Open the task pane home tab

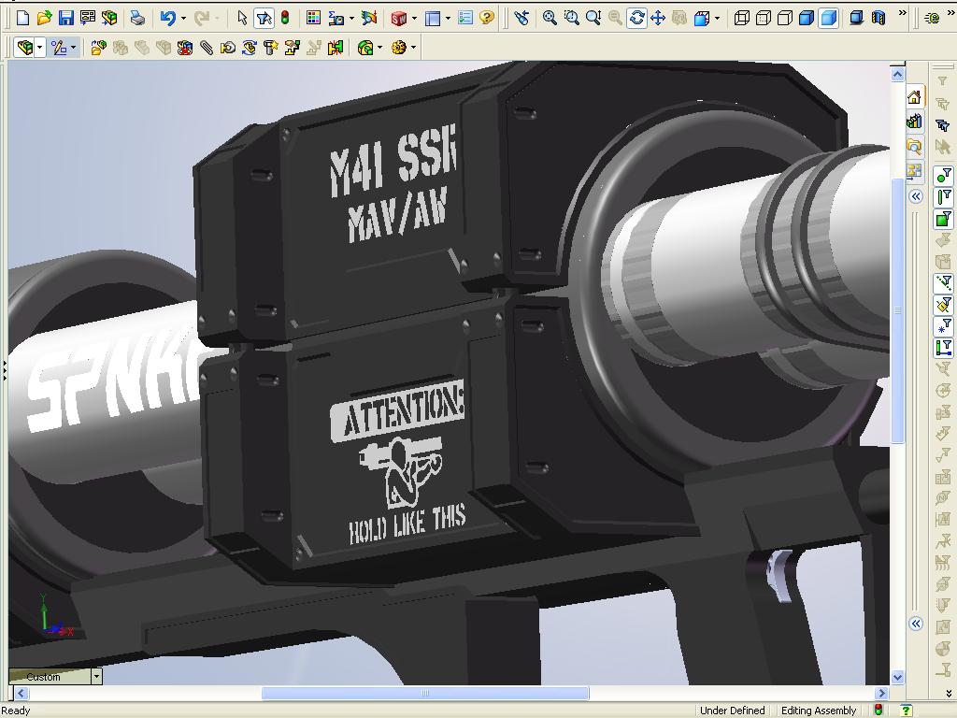pyautogui.click(x=914, y=97)
